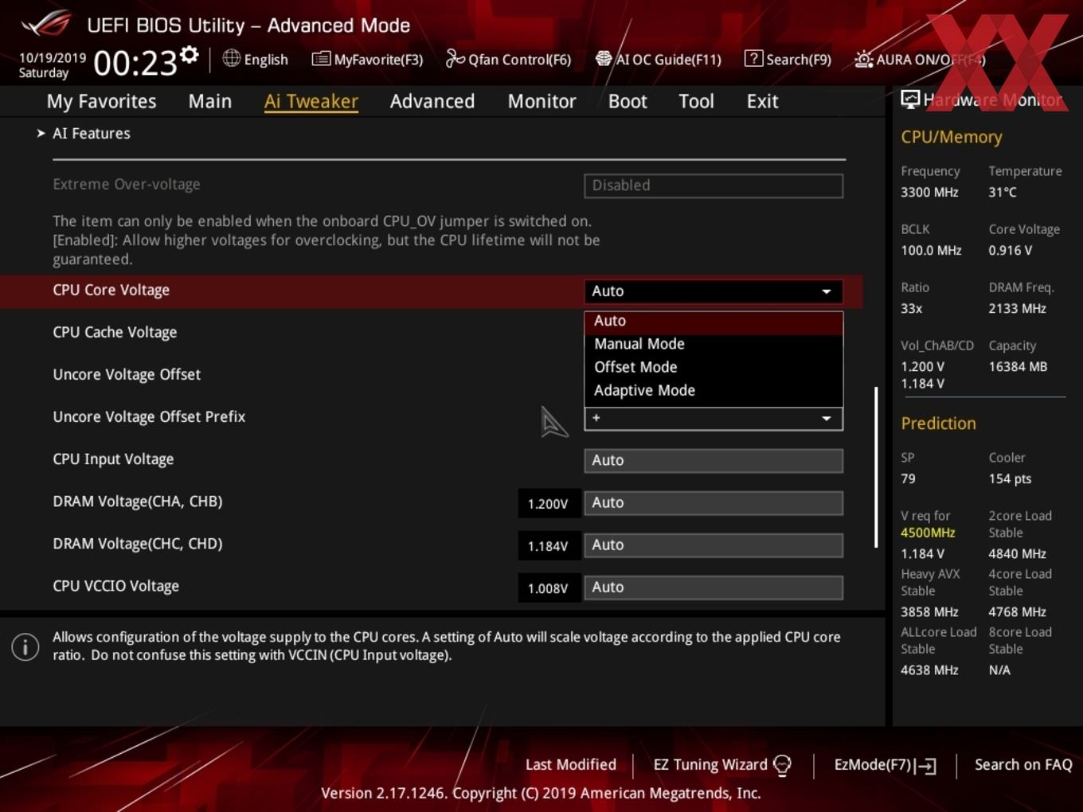The height and width of the screenshot is (812, 1083).
Task: Open the Exit tab
Action: coord(762,101)
